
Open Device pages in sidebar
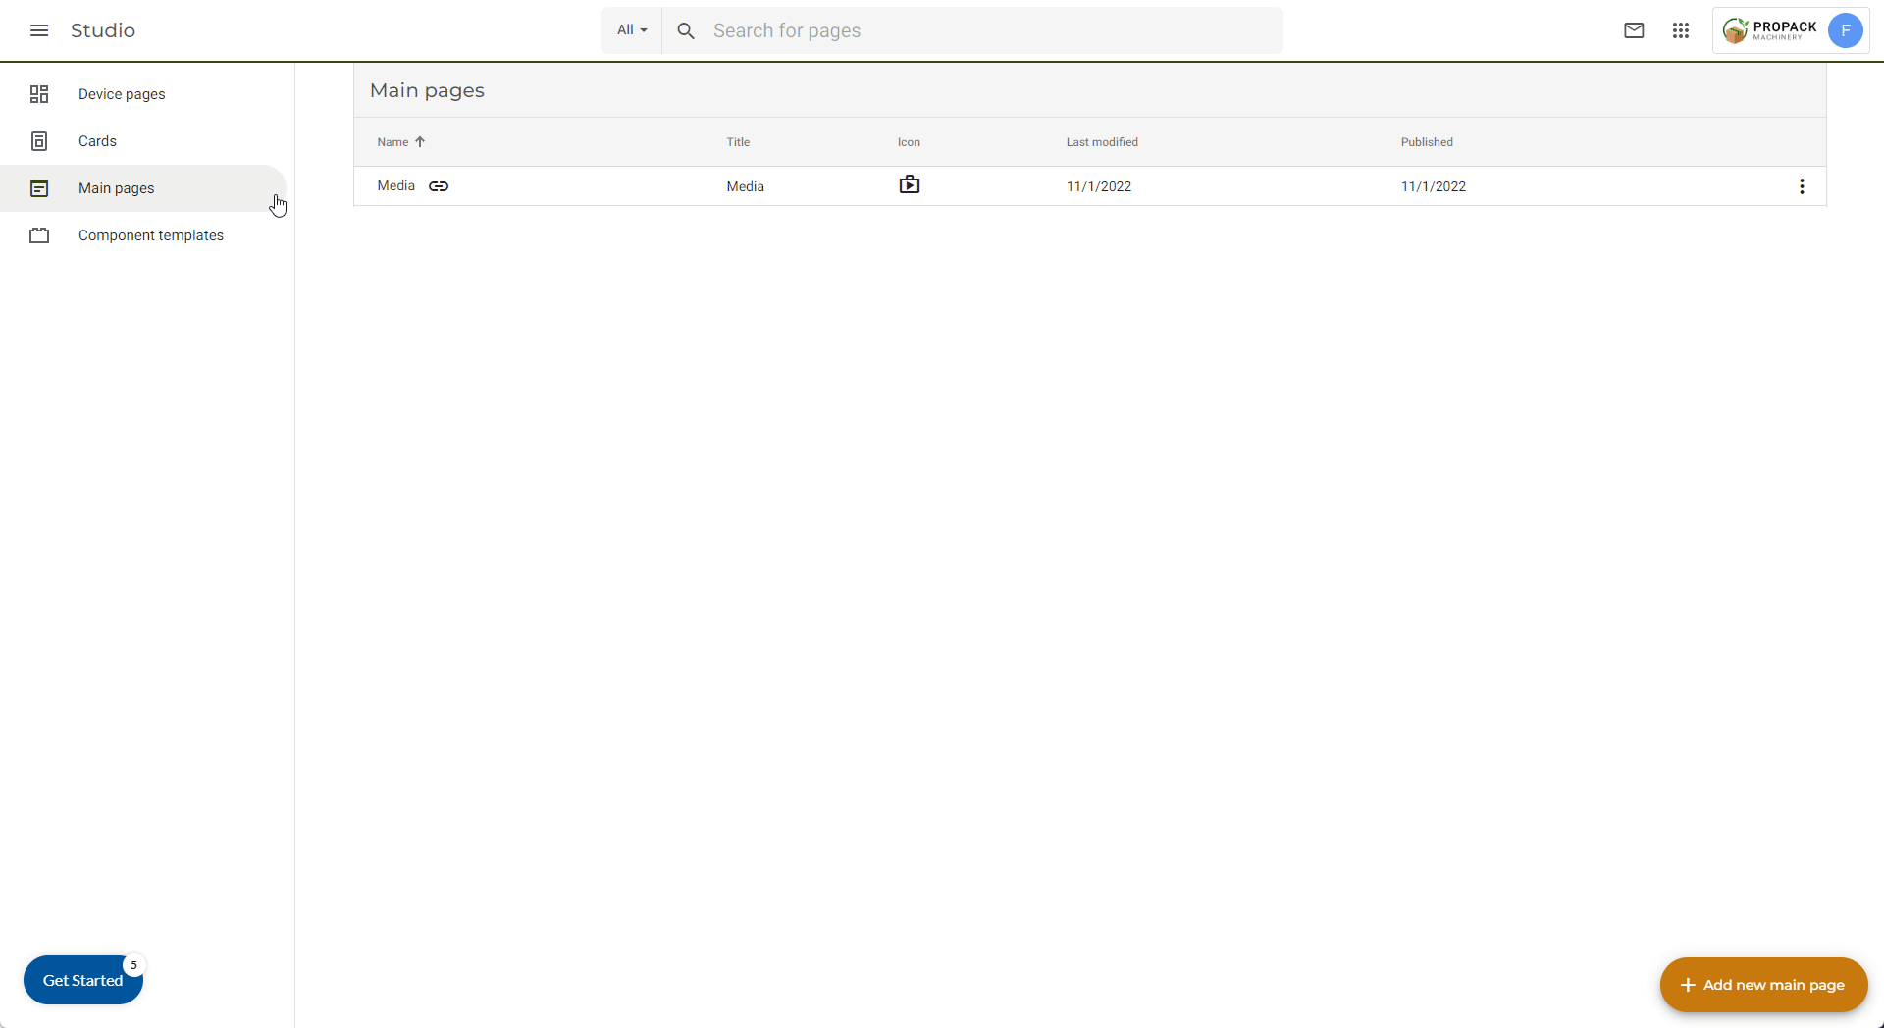[122, 94]
